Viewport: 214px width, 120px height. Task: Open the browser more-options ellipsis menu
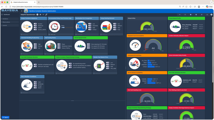point(203,6)
